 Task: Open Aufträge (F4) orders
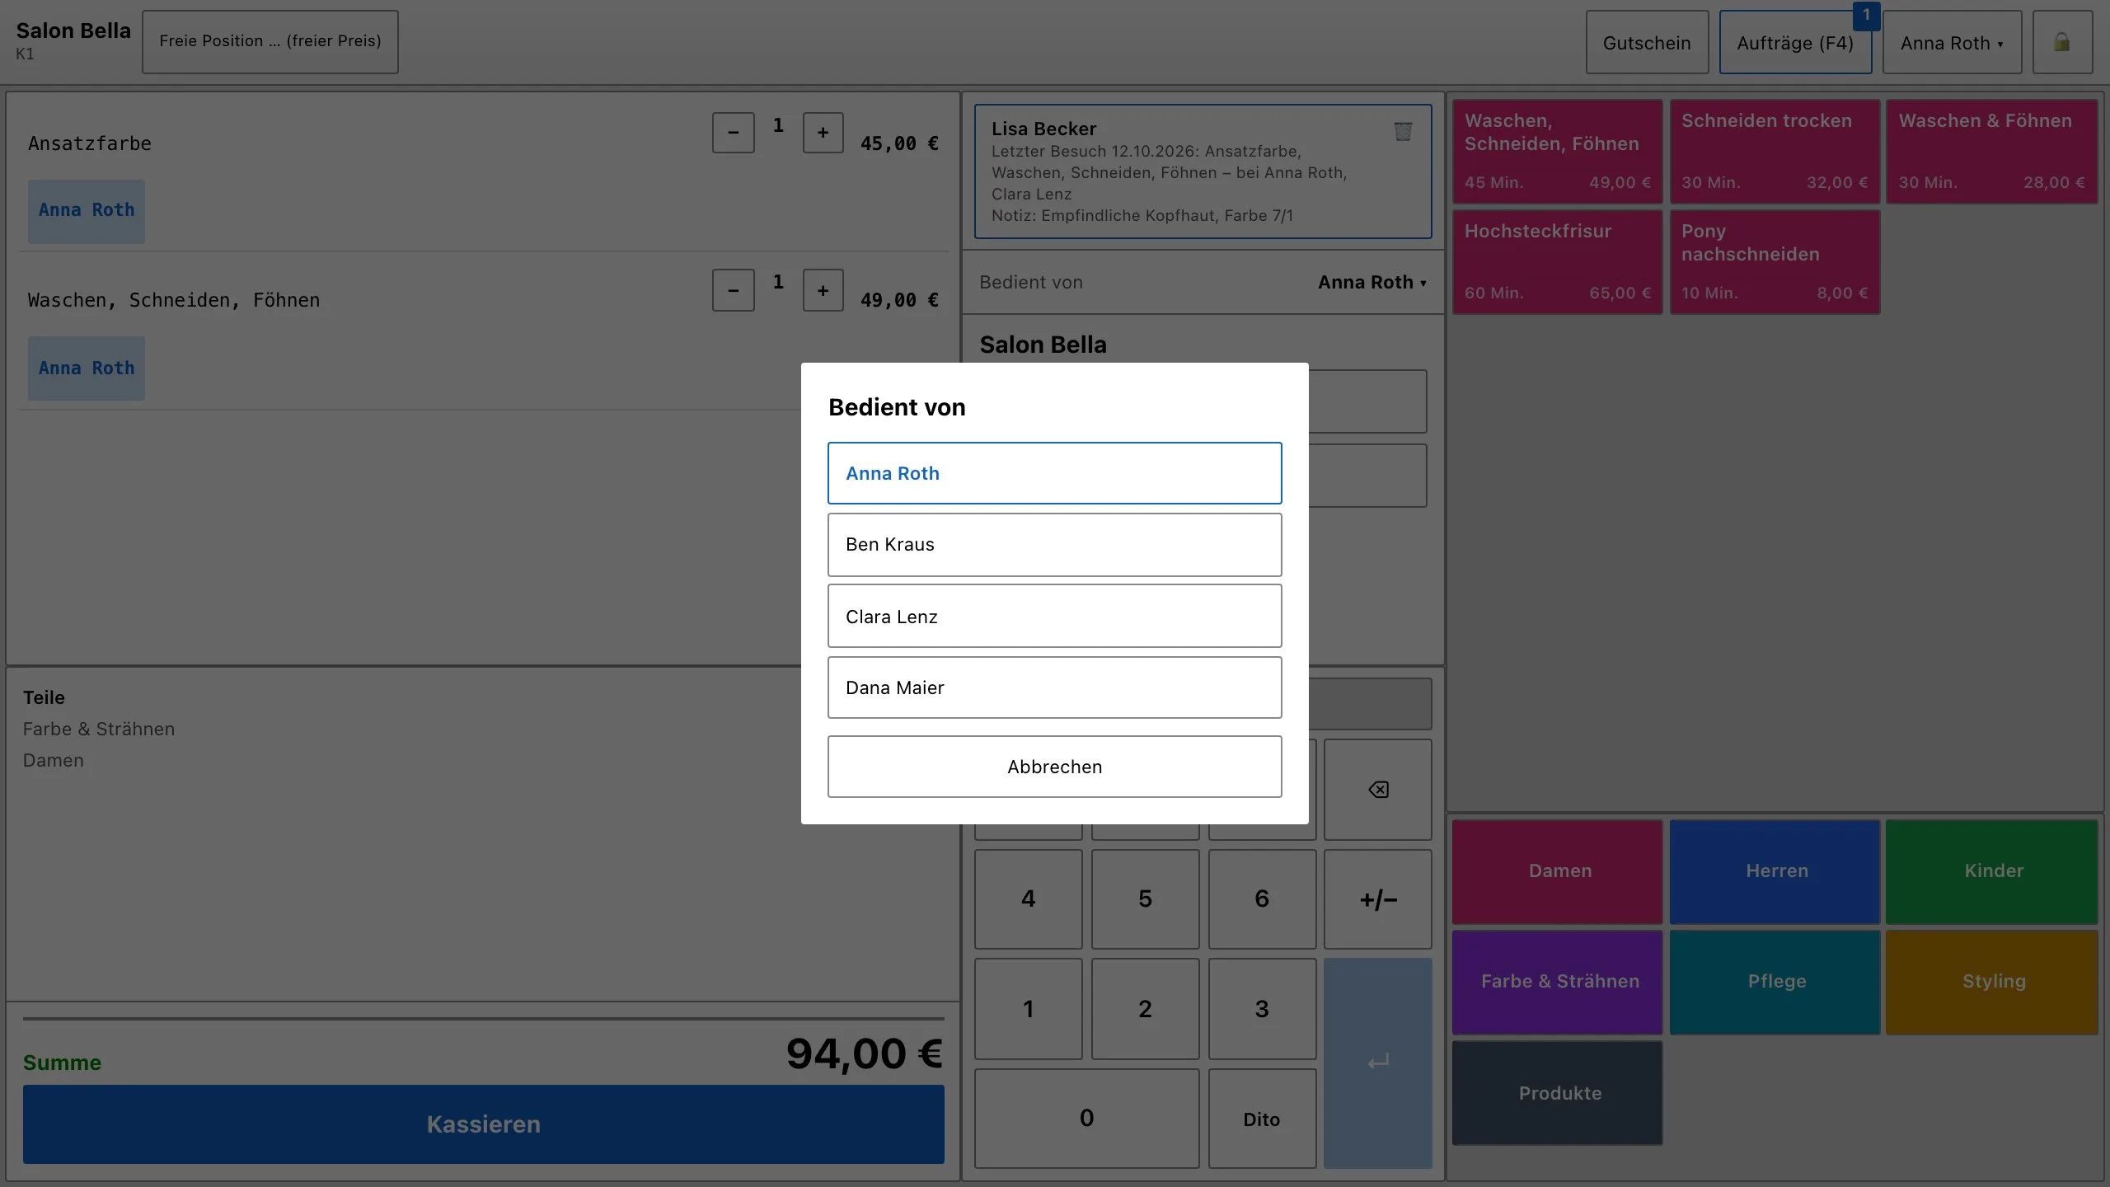(x=1795, y=42)
